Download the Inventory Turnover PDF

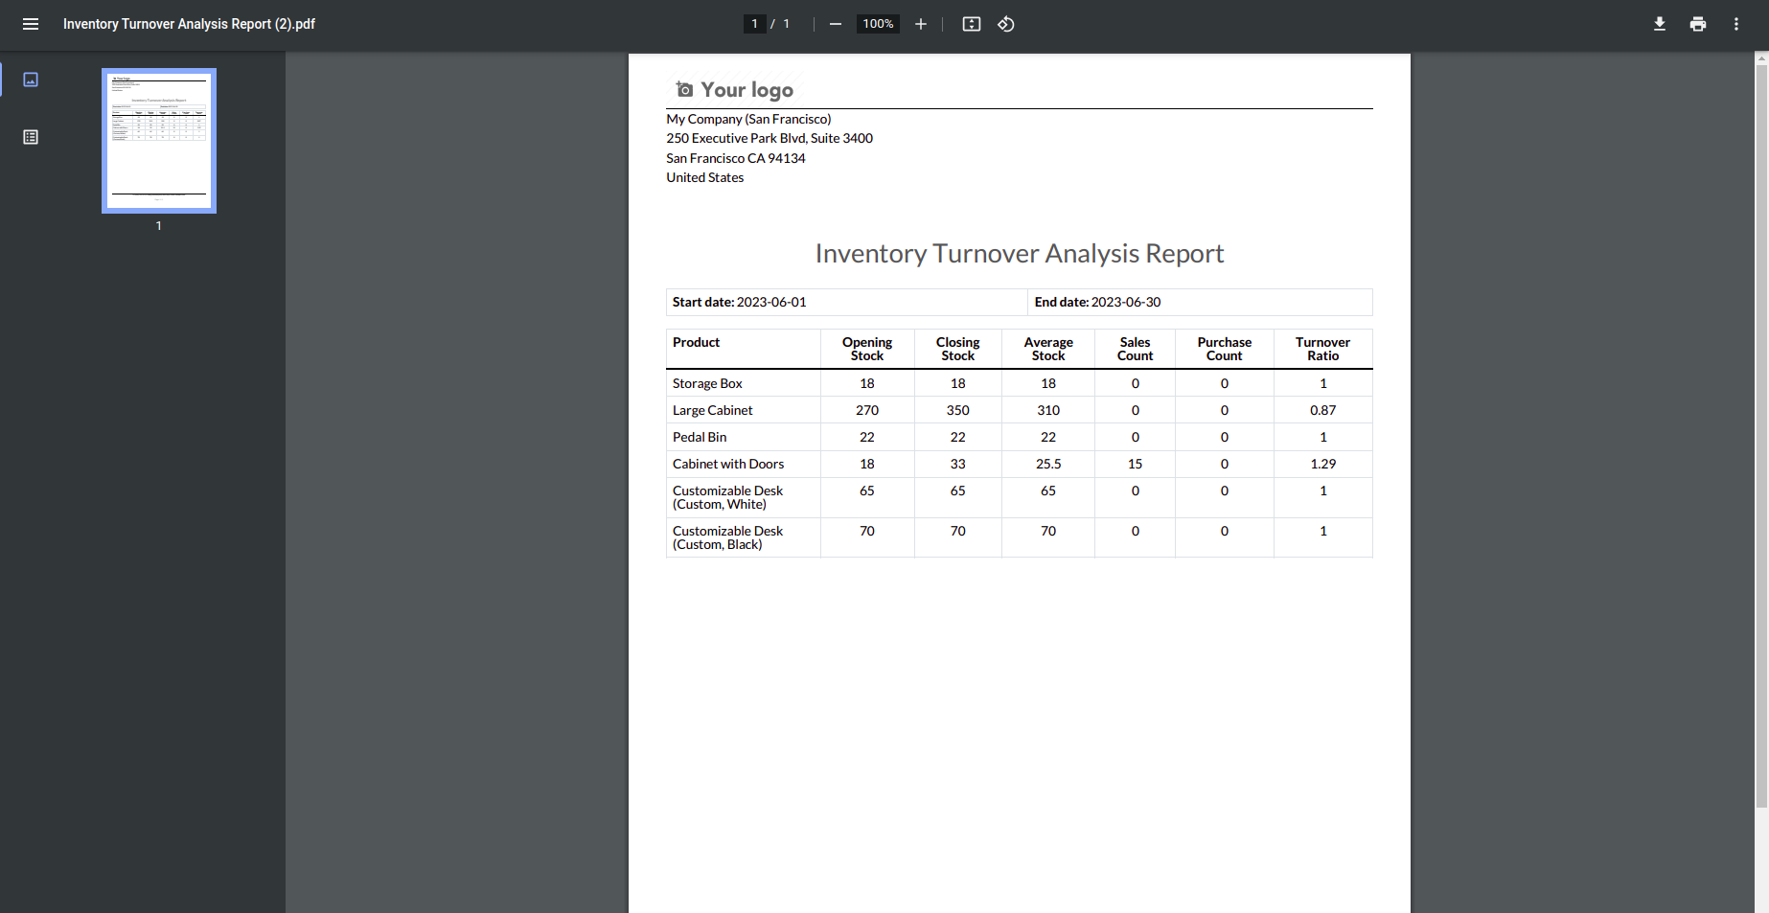tap(1659, 24)
